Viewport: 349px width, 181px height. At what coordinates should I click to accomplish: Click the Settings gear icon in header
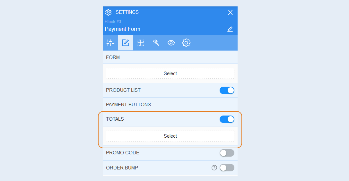click(109, 12)
